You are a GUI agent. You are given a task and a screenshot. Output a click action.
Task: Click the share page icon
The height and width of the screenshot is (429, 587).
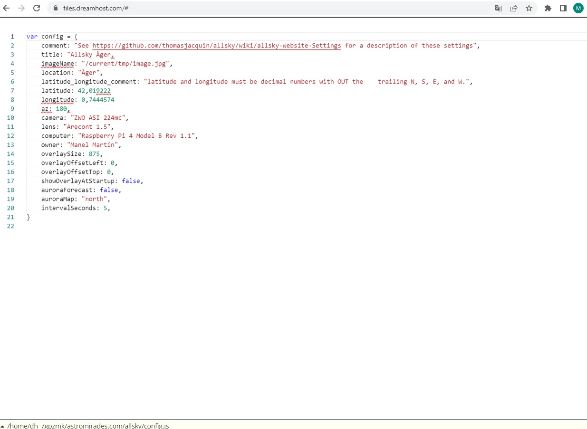(514, 8)
